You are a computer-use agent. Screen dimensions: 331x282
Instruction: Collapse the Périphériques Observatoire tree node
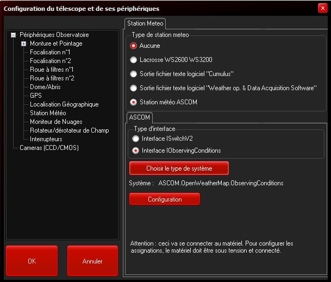tap(13, 35)
